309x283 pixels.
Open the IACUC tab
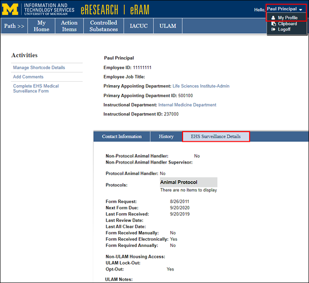coord(138,26)
